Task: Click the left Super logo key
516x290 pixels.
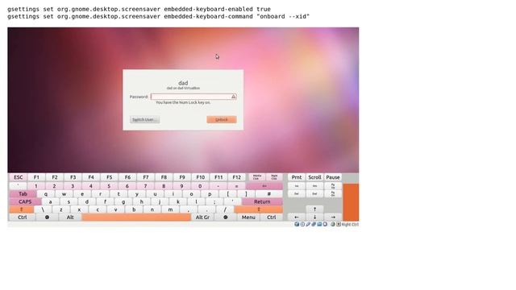Action: point(47,217)
